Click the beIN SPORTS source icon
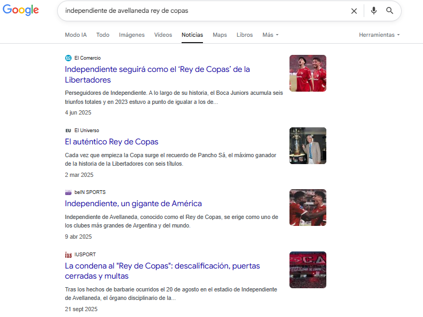 (68, 192)
